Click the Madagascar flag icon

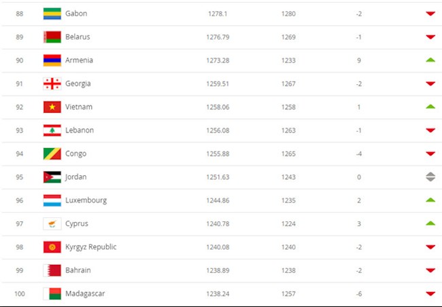[52, 293]
